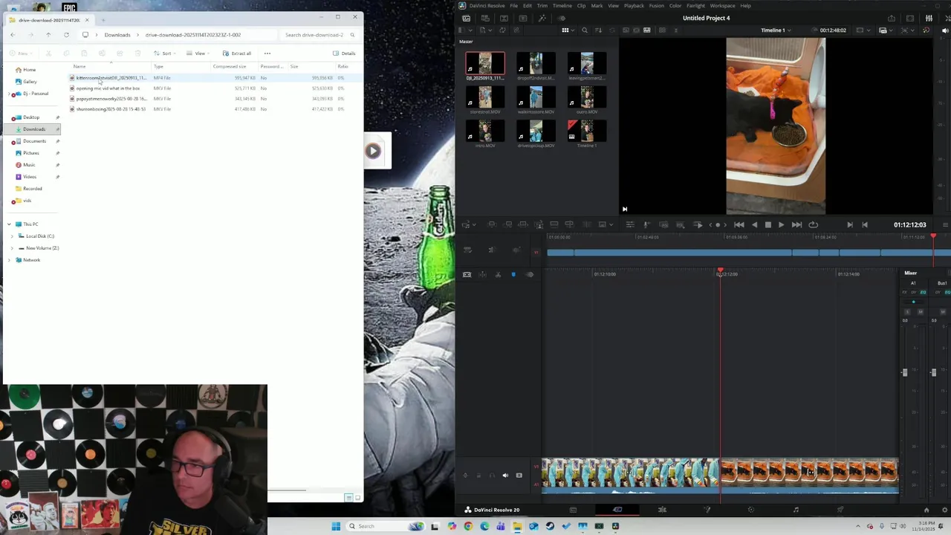Screen dimensions: 951x535
Task: Toggle the Details pane button in Explorer
Action: 345,53
